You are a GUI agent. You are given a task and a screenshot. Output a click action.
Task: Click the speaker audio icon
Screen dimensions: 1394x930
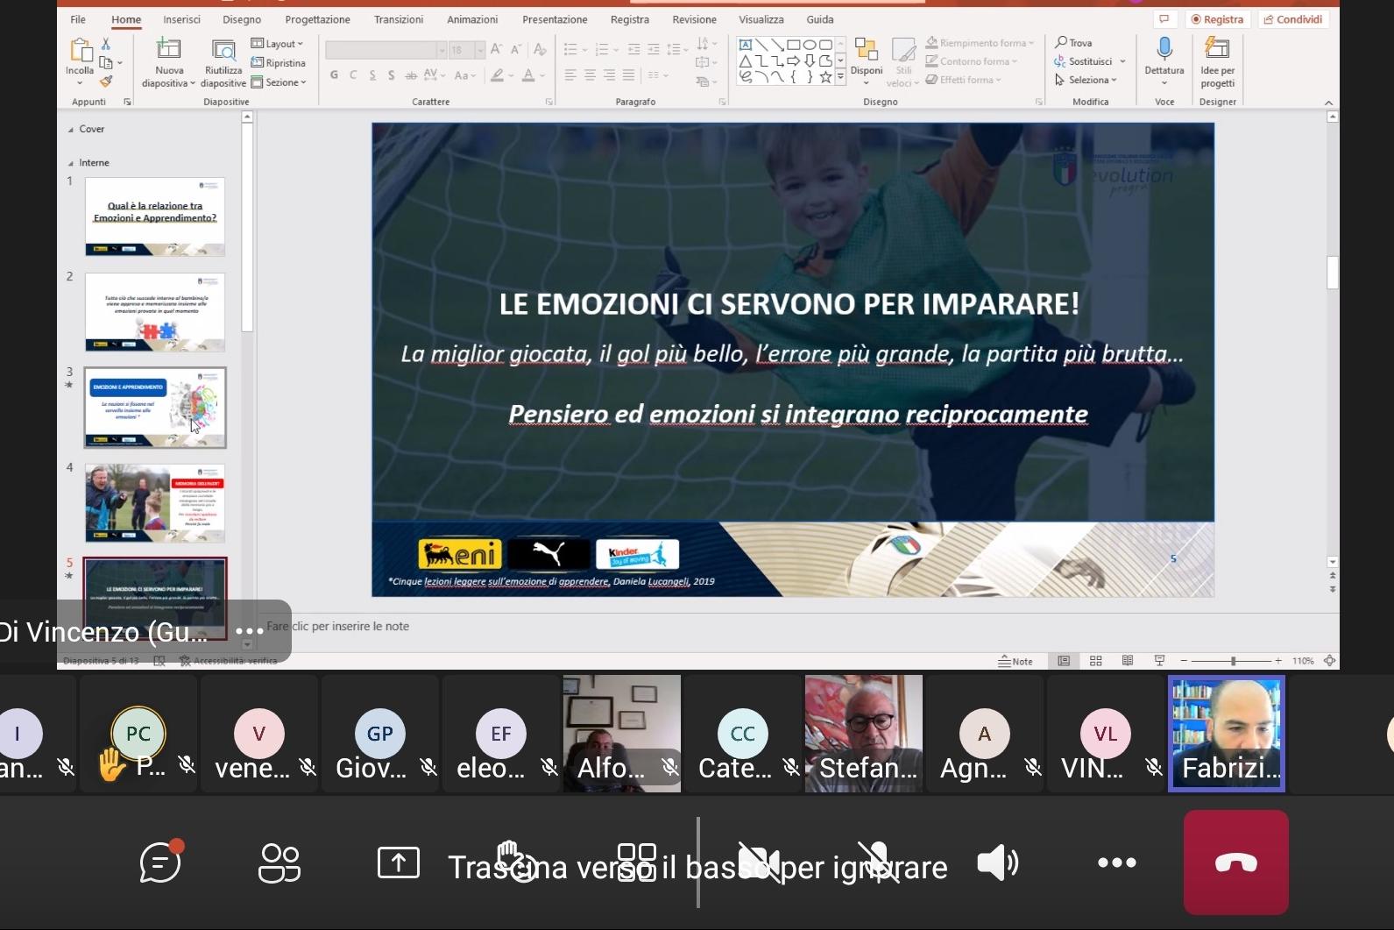click(997, 863)
